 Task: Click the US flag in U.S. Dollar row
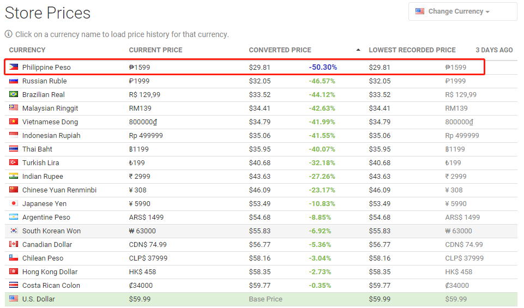(x=14, y=298)
